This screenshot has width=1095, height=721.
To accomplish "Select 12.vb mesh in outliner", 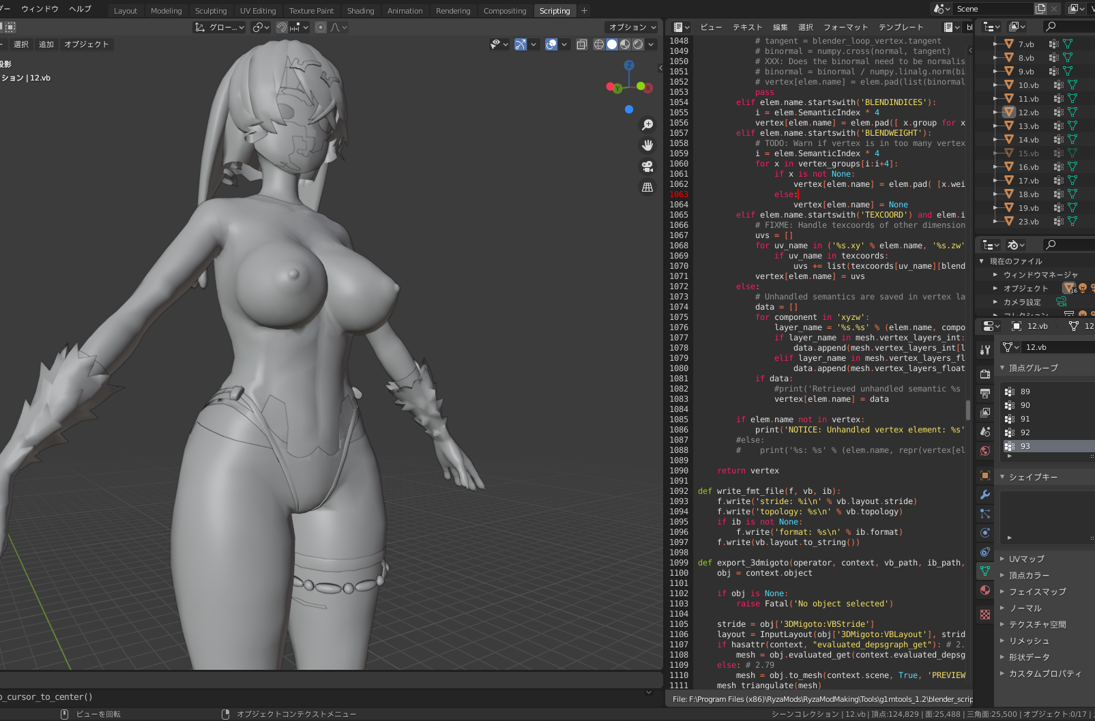I will click(1029, 113).
